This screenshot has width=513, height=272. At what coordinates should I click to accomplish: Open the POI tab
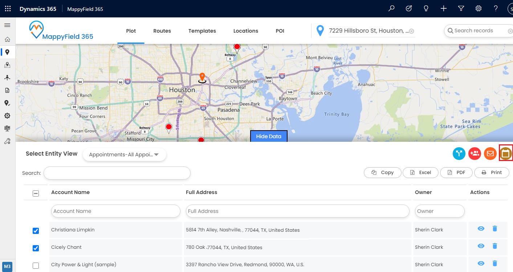click(280, 31)
